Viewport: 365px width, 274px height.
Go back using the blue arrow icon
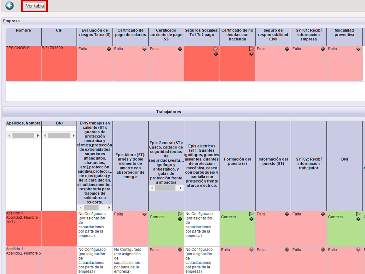[10, 6]
